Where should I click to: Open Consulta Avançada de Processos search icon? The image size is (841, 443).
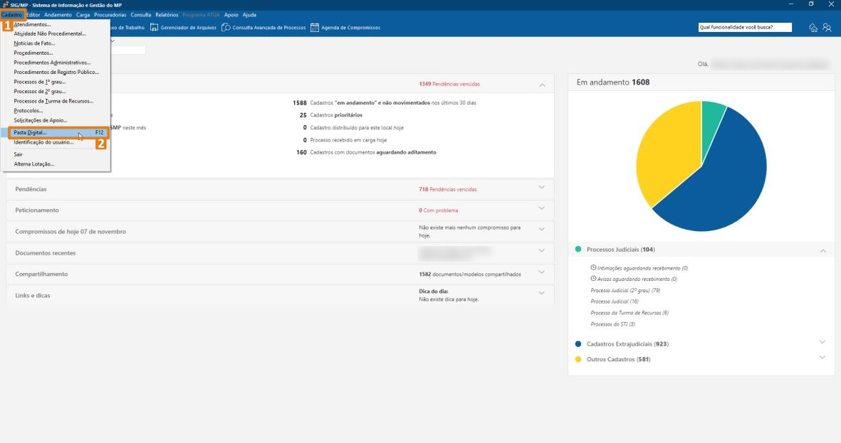coord(226,28)
